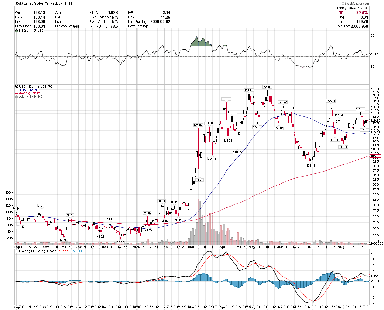The width and height of the screenshot is (384, 310).
Task: Click the red 105.77 MA tag on right axis
Action: point(375,156)
